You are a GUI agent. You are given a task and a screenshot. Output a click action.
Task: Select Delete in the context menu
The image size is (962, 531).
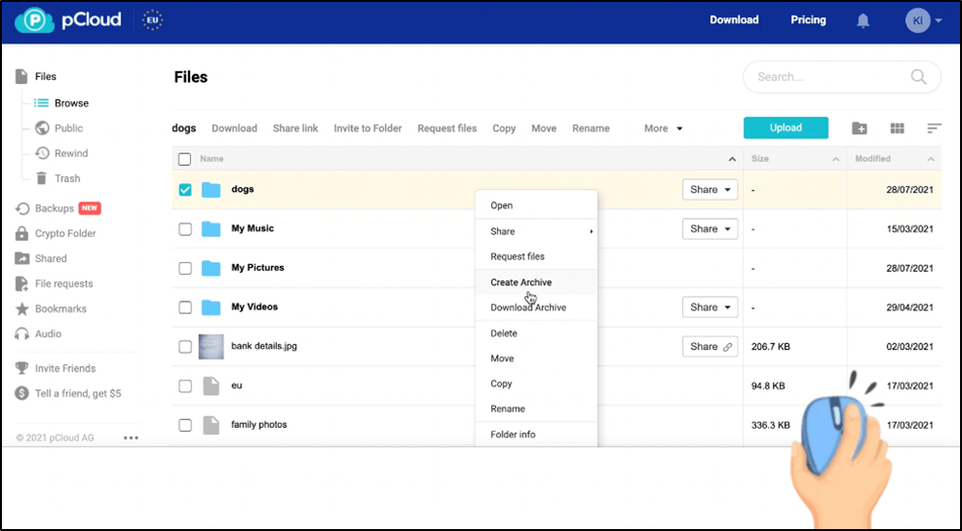[x=504, y=333]
